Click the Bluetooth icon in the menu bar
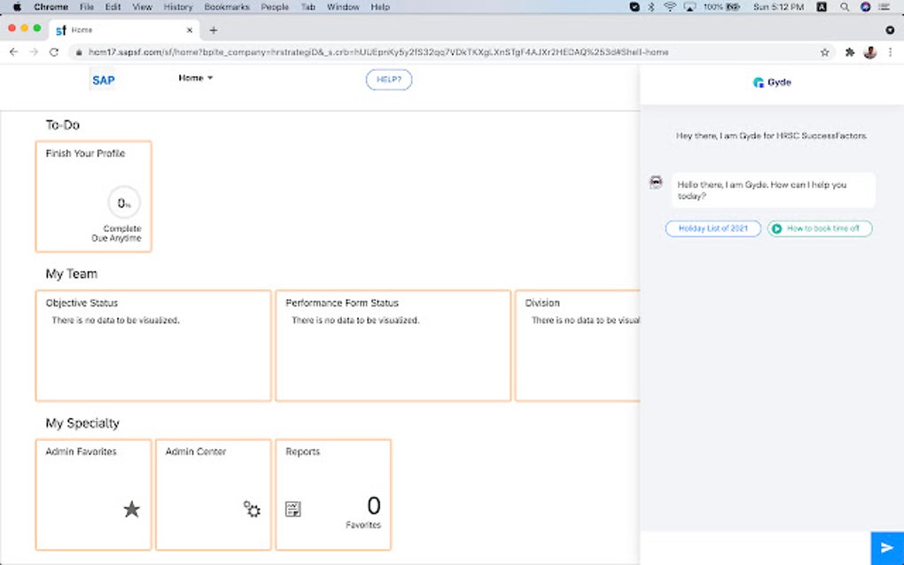Screen dimensions: 904x565 [x=652, y=6]
